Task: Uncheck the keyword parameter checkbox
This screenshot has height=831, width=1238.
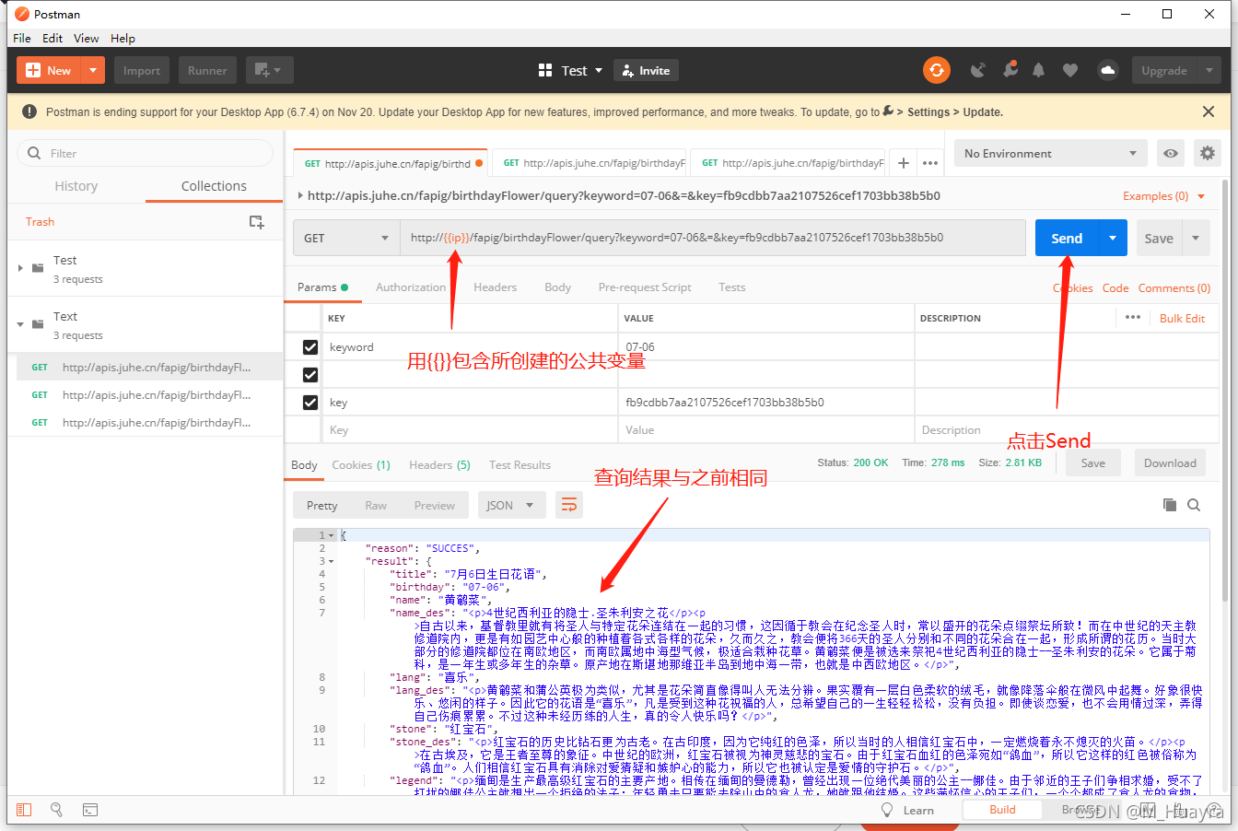Action: [310, 347]
